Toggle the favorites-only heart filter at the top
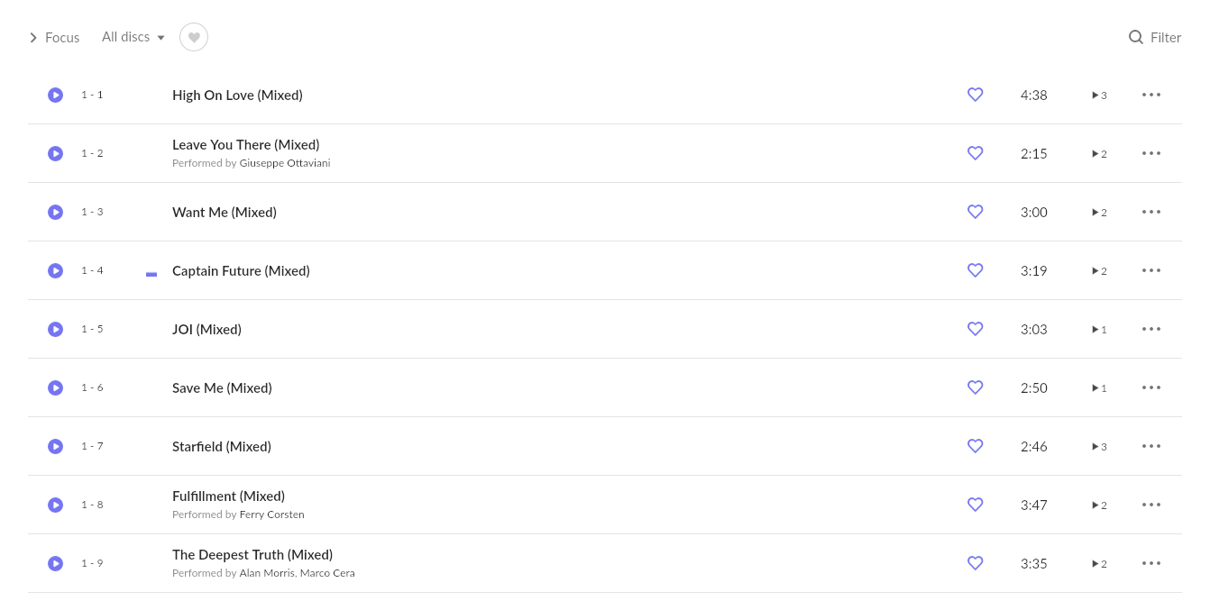Screen dimensions: 1210x601 (x=194, y=37)
